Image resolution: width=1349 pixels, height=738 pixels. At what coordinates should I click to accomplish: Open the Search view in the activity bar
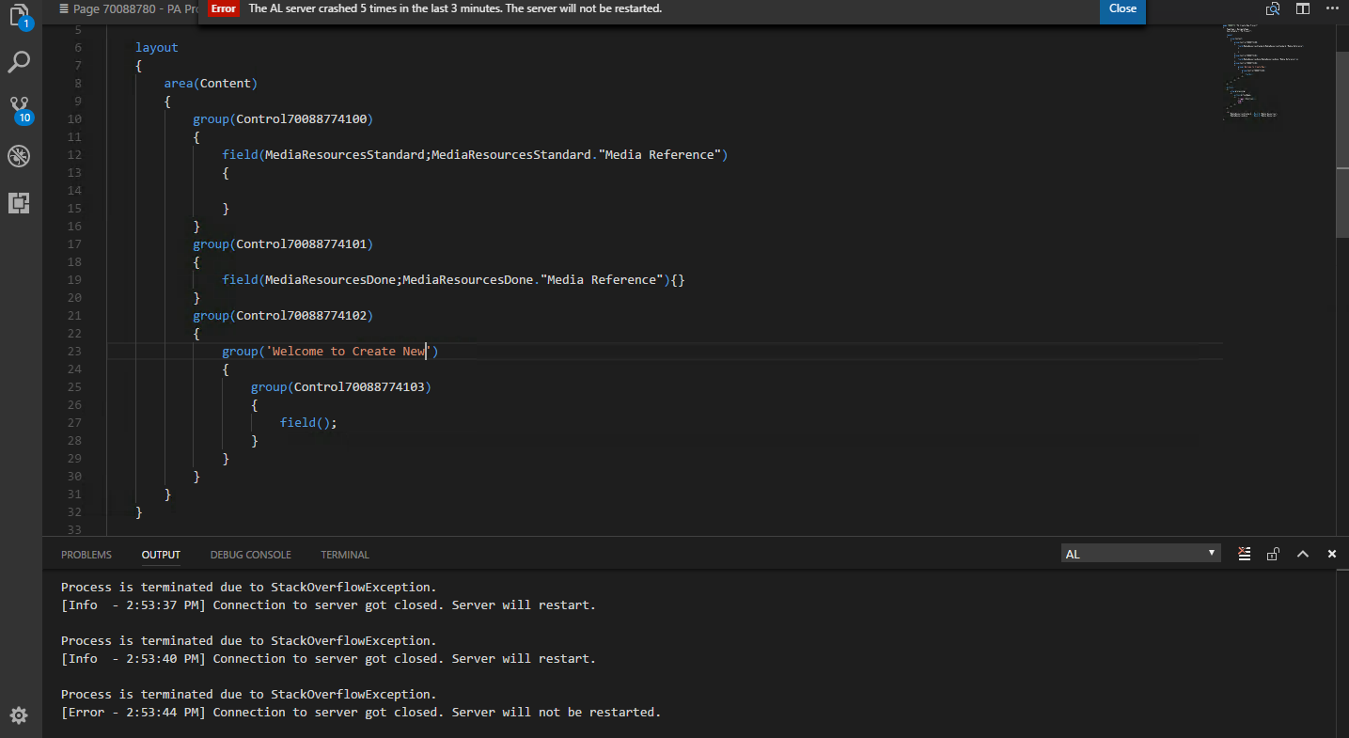19,63
